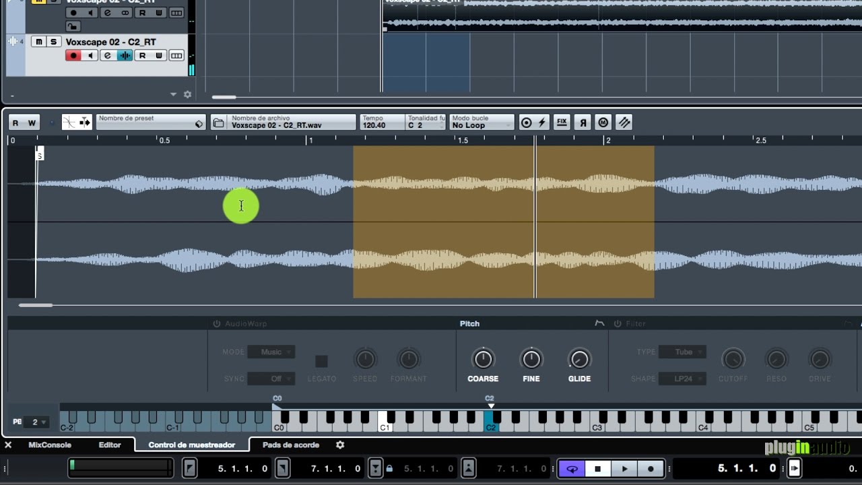Click the transport Play button
The image size is (862, 485).
(x=624, y=469)
